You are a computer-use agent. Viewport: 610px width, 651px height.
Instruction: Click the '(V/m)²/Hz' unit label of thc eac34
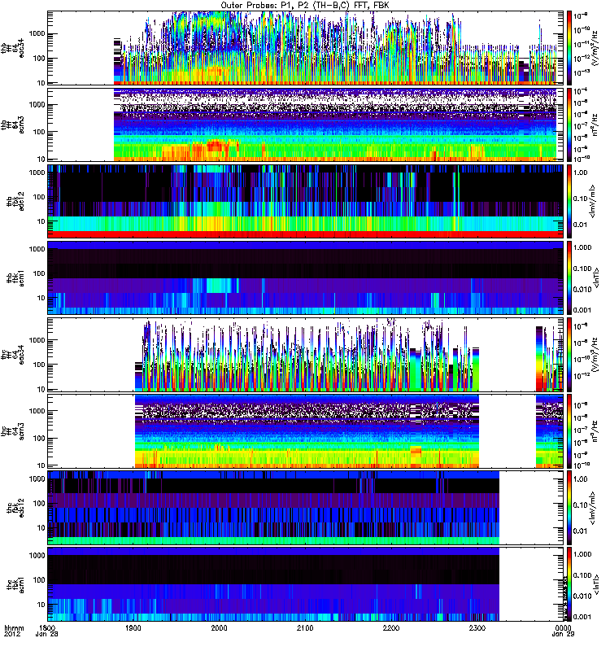pyautogui.click(x=595, y=355)
